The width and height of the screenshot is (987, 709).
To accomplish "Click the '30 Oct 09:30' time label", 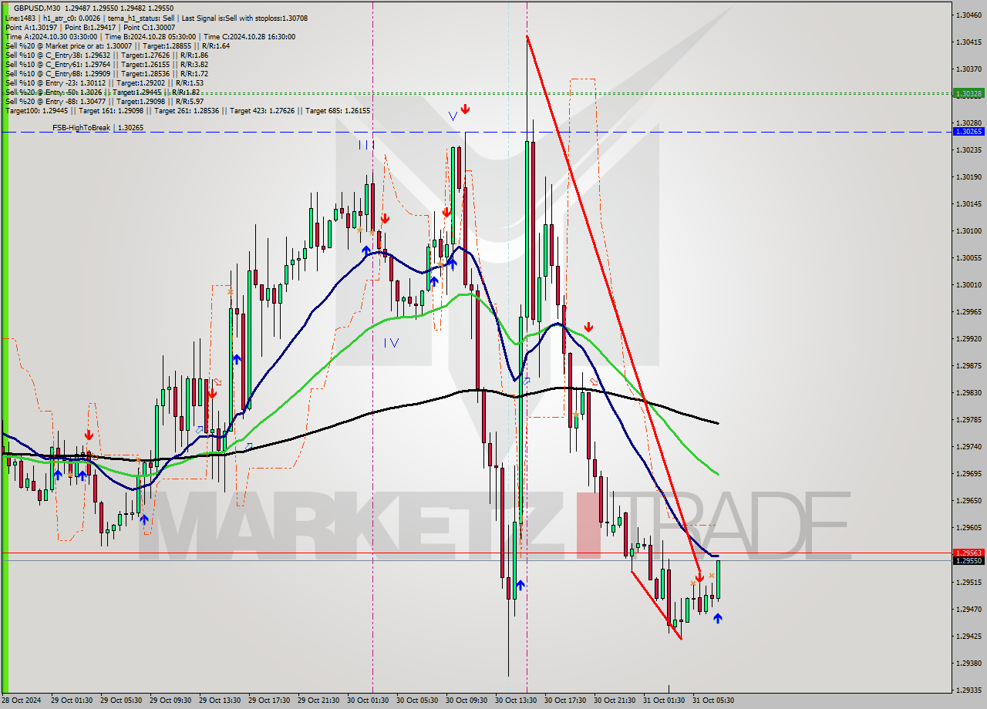I will [x=467, y=701].
